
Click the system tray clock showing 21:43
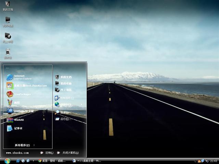click(214, 161)
